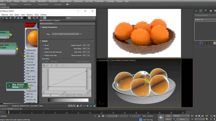Play the animation
Screen dimensions: 216x121
(199, 116)
